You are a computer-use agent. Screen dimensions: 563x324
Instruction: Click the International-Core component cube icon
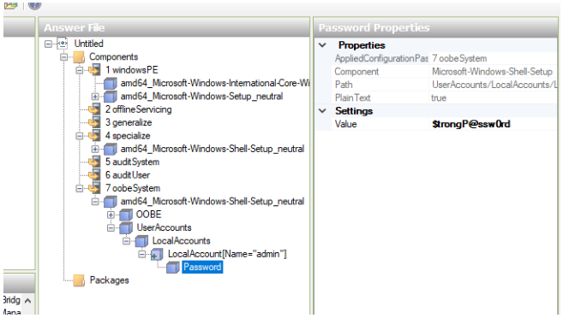click(111, 83)
